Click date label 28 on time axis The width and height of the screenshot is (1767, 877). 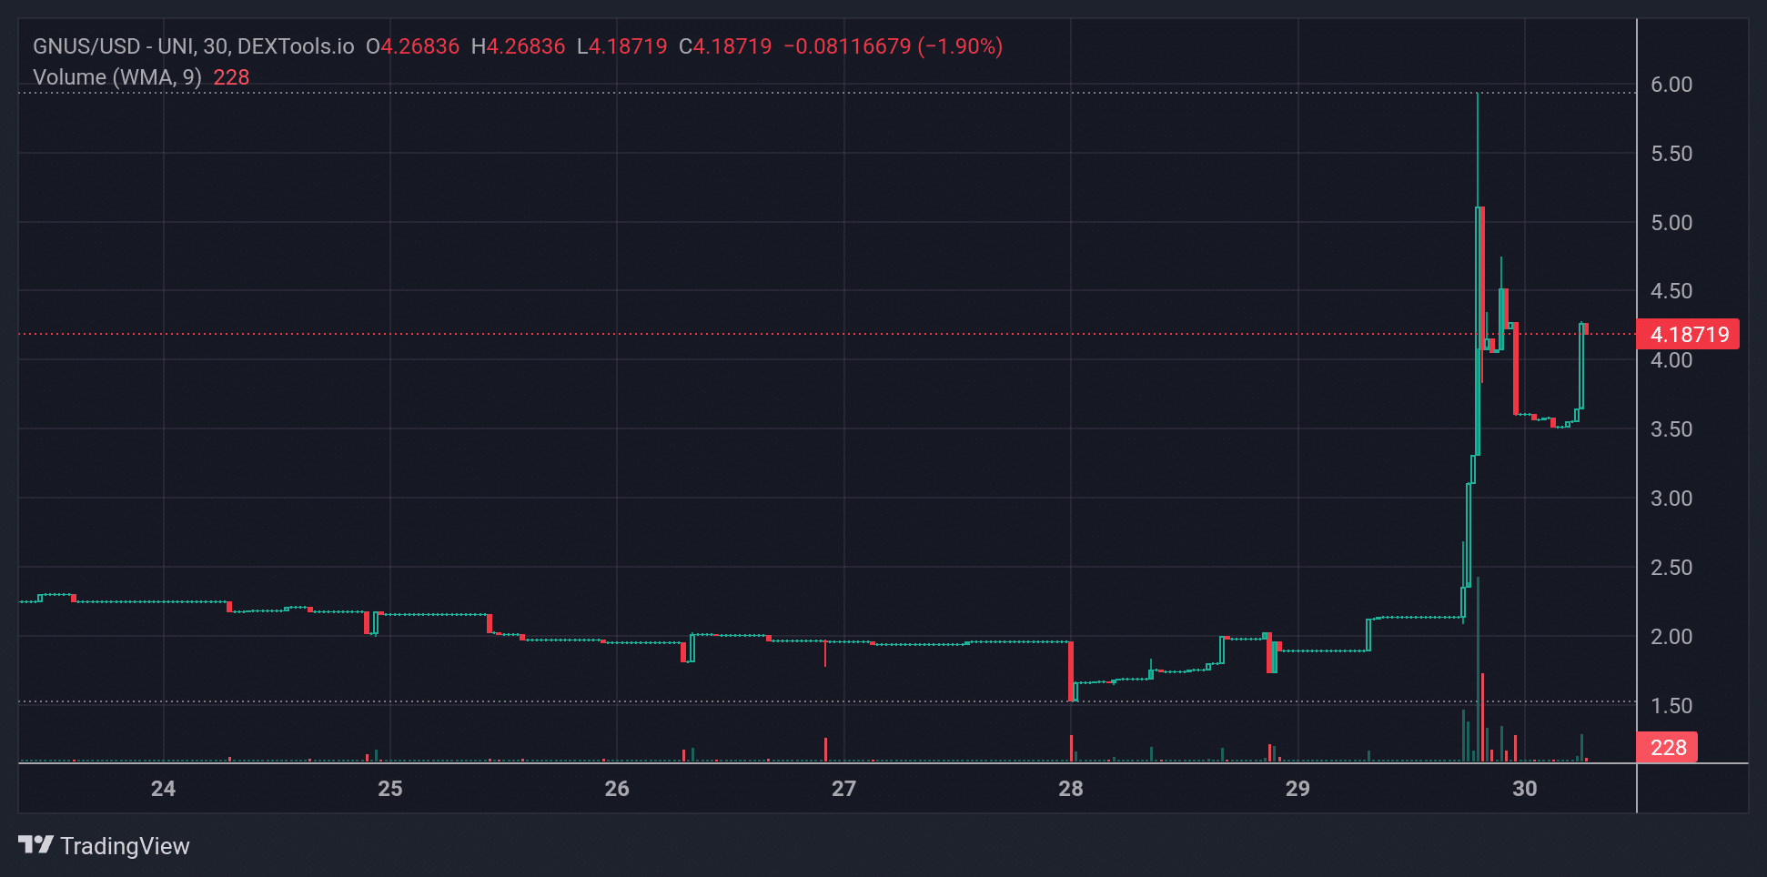pos(1071,789)
